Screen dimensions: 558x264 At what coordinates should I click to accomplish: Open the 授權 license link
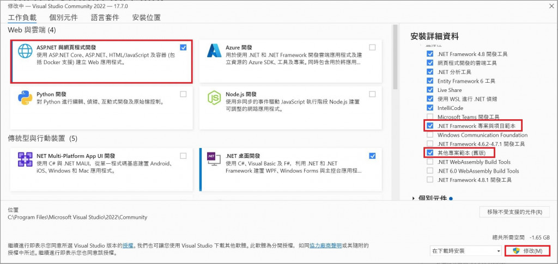[128, 245]
